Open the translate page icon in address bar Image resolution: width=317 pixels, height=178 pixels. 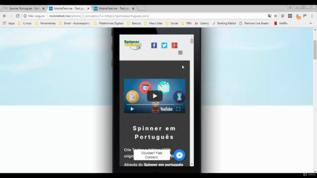pos(269,16)
